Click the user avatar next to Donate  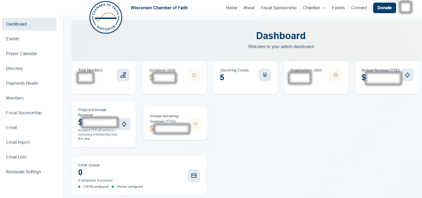pos(406,7)
